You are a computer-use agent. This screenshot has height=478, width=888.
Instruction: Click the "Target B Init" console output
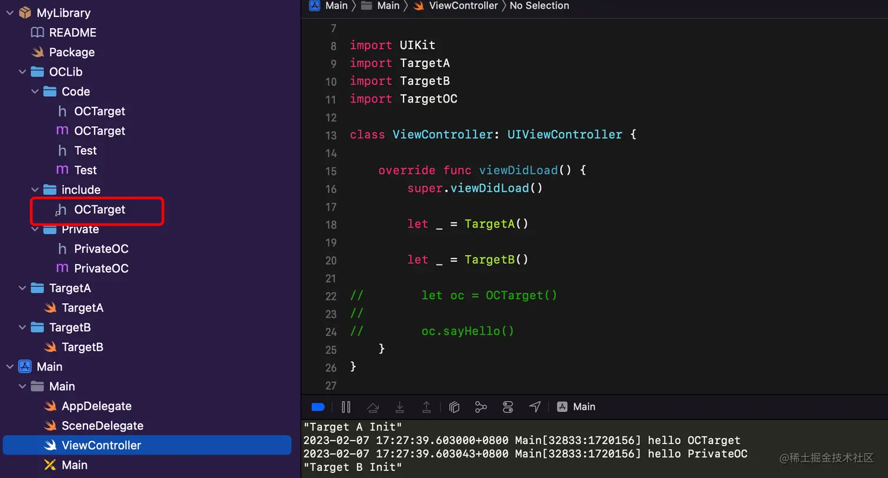(352, 467)
